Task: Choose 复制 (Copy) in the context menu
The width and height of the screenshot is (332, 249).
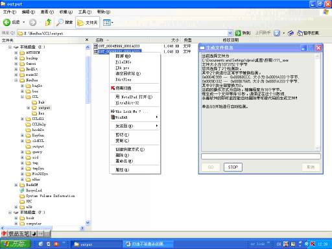Action: tap(135, 141)
